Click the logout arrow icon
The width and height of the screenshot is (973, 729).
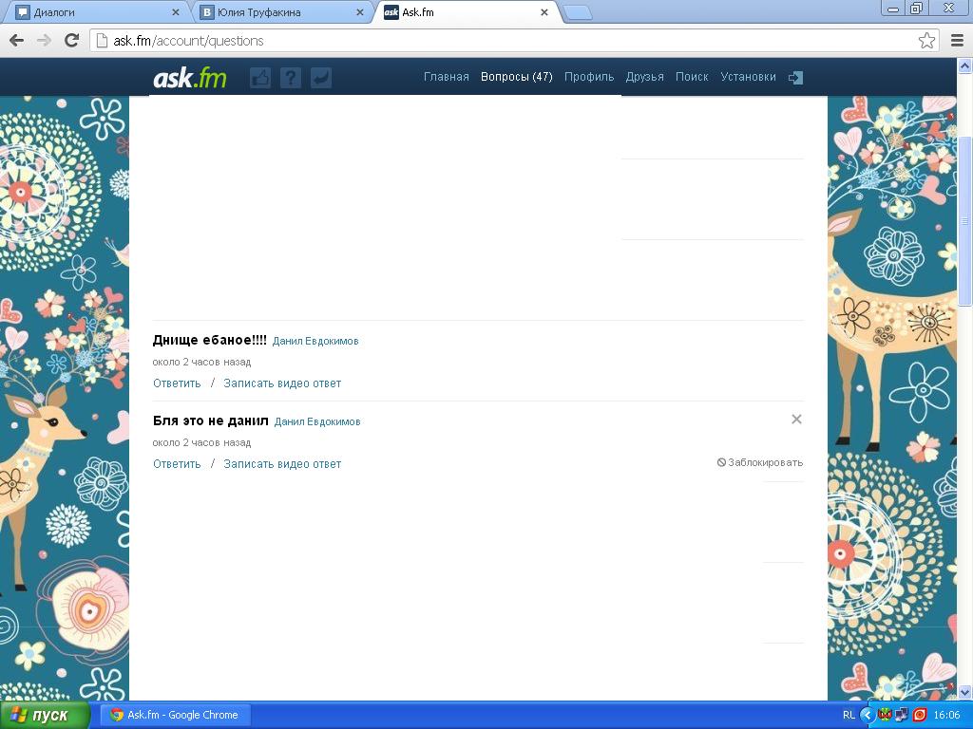795,78
